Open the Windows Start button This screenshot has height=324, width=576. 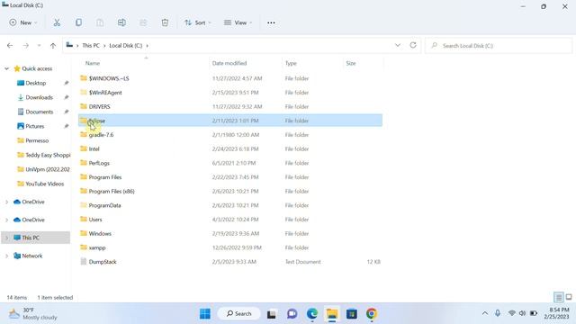point(205,314)
